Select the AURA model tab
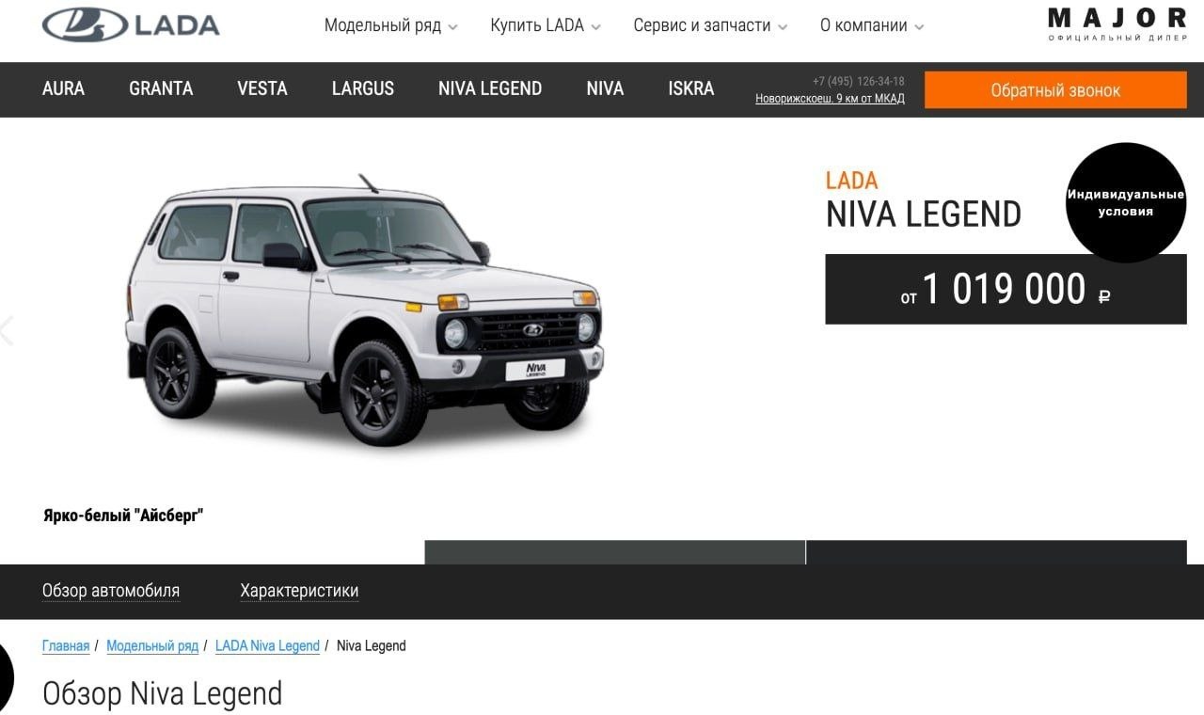This screenshot has width=1204, height=715. (x=63, y=88)
